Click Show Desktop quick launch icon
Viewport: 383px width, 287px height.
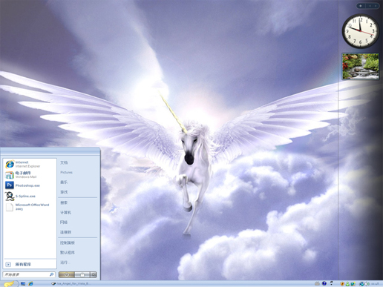(23, 283)
